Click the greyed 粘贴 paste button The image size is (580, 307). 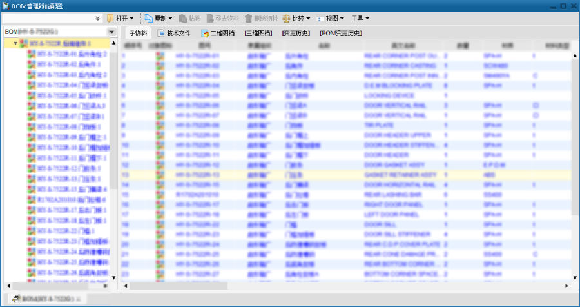pyautogui.click(x=189, y=18)
